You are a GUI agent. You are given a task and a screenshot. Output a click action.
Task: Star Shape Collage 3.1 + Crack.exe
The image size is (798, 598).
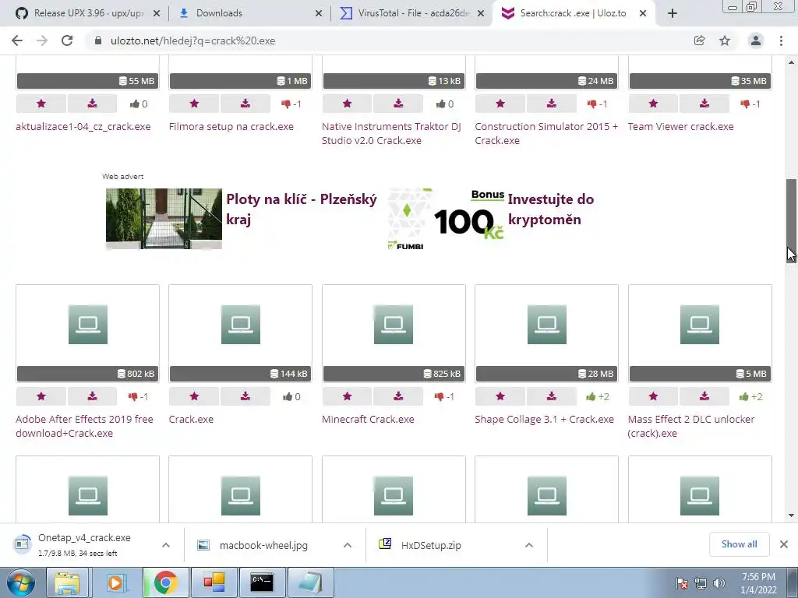pyautogui.click(x=500, y=396)
